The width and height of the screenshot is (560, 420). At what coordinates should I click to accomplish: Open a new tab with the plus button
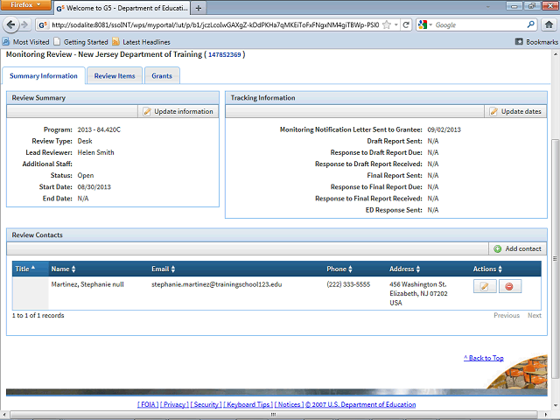tap(199, 8)
